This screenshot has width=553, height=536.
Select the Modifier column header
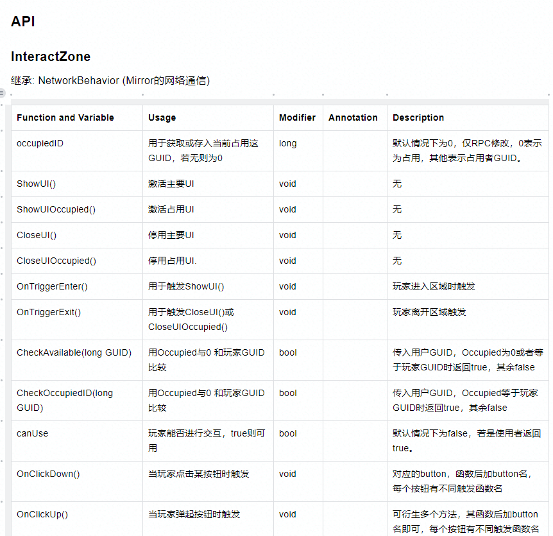(298, 117)
